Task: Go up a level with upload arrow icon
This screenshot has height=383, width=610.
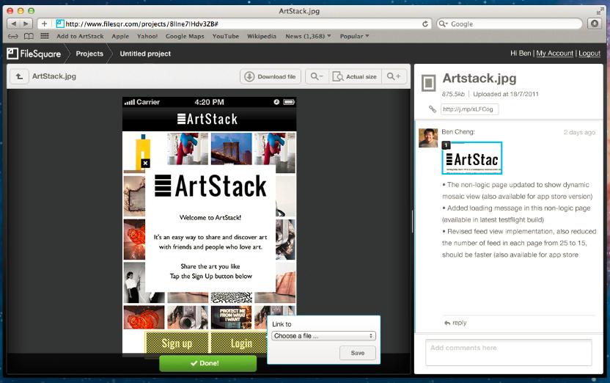Action: pyautogui.click(x=20, y=76)
